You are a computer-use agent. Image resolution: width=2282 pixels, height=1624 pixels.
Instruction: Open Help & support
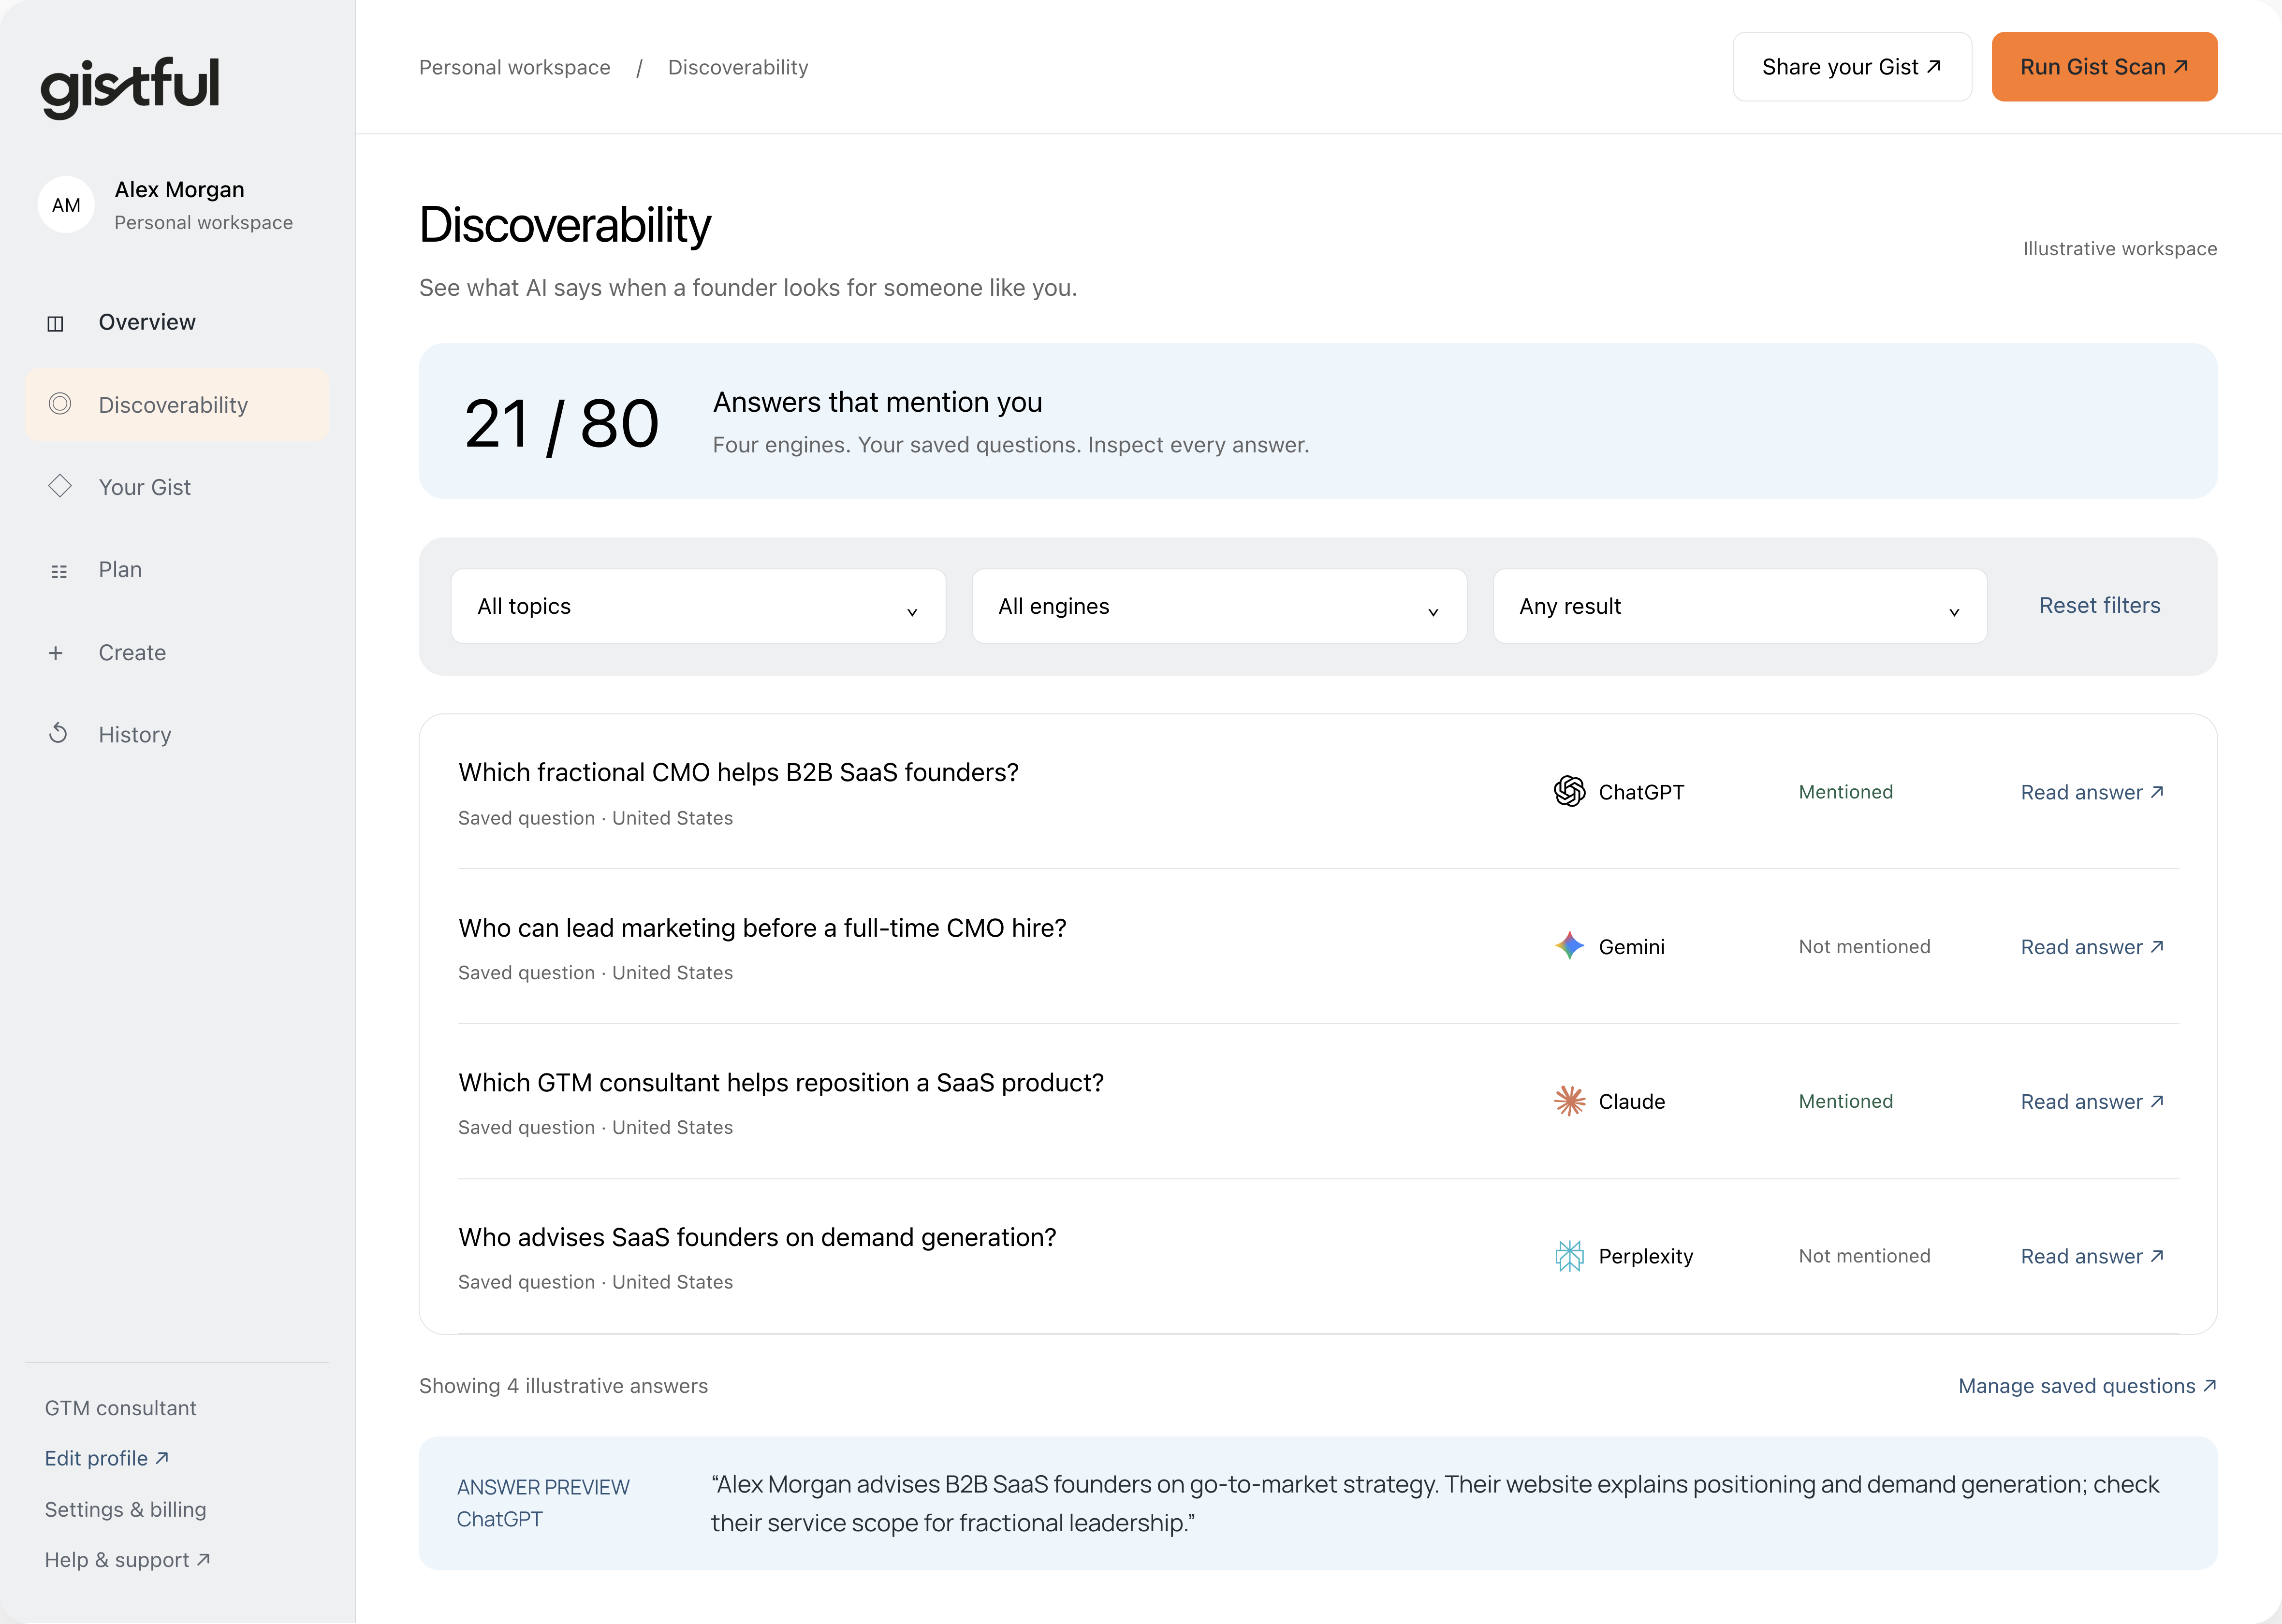point(127,1559)
